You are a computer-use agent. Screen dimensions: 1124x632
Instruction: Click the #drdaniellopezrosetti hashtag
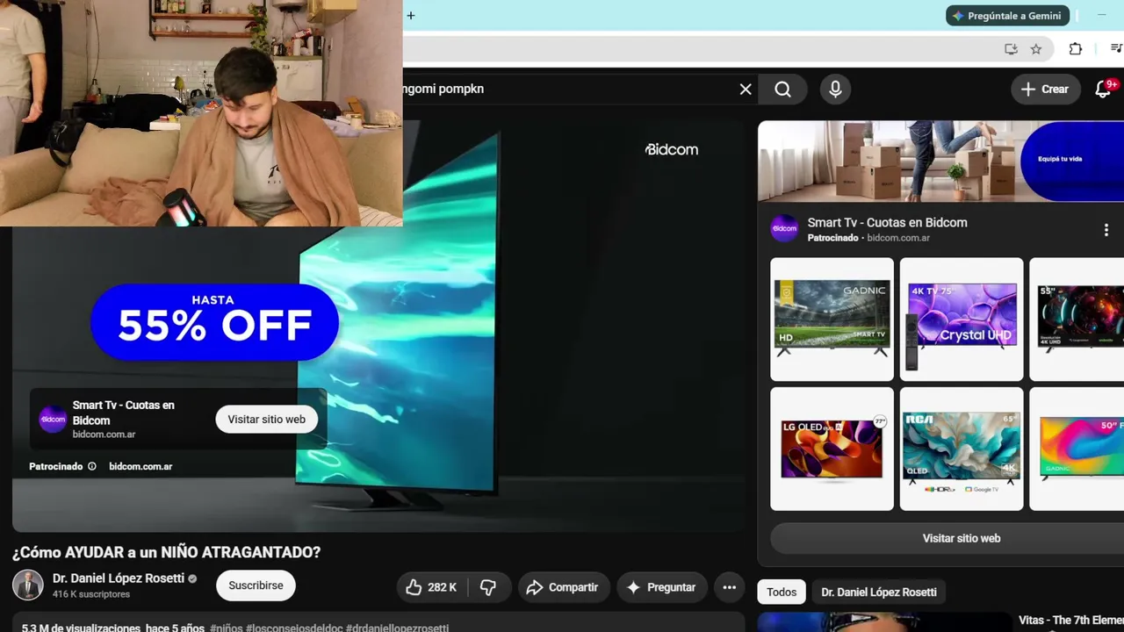(x=398, y=628)
